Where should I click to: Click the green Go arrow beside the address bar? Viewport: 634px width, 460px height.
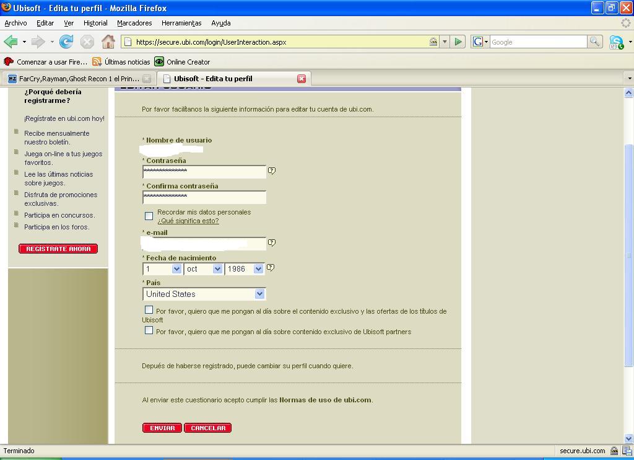458,42
